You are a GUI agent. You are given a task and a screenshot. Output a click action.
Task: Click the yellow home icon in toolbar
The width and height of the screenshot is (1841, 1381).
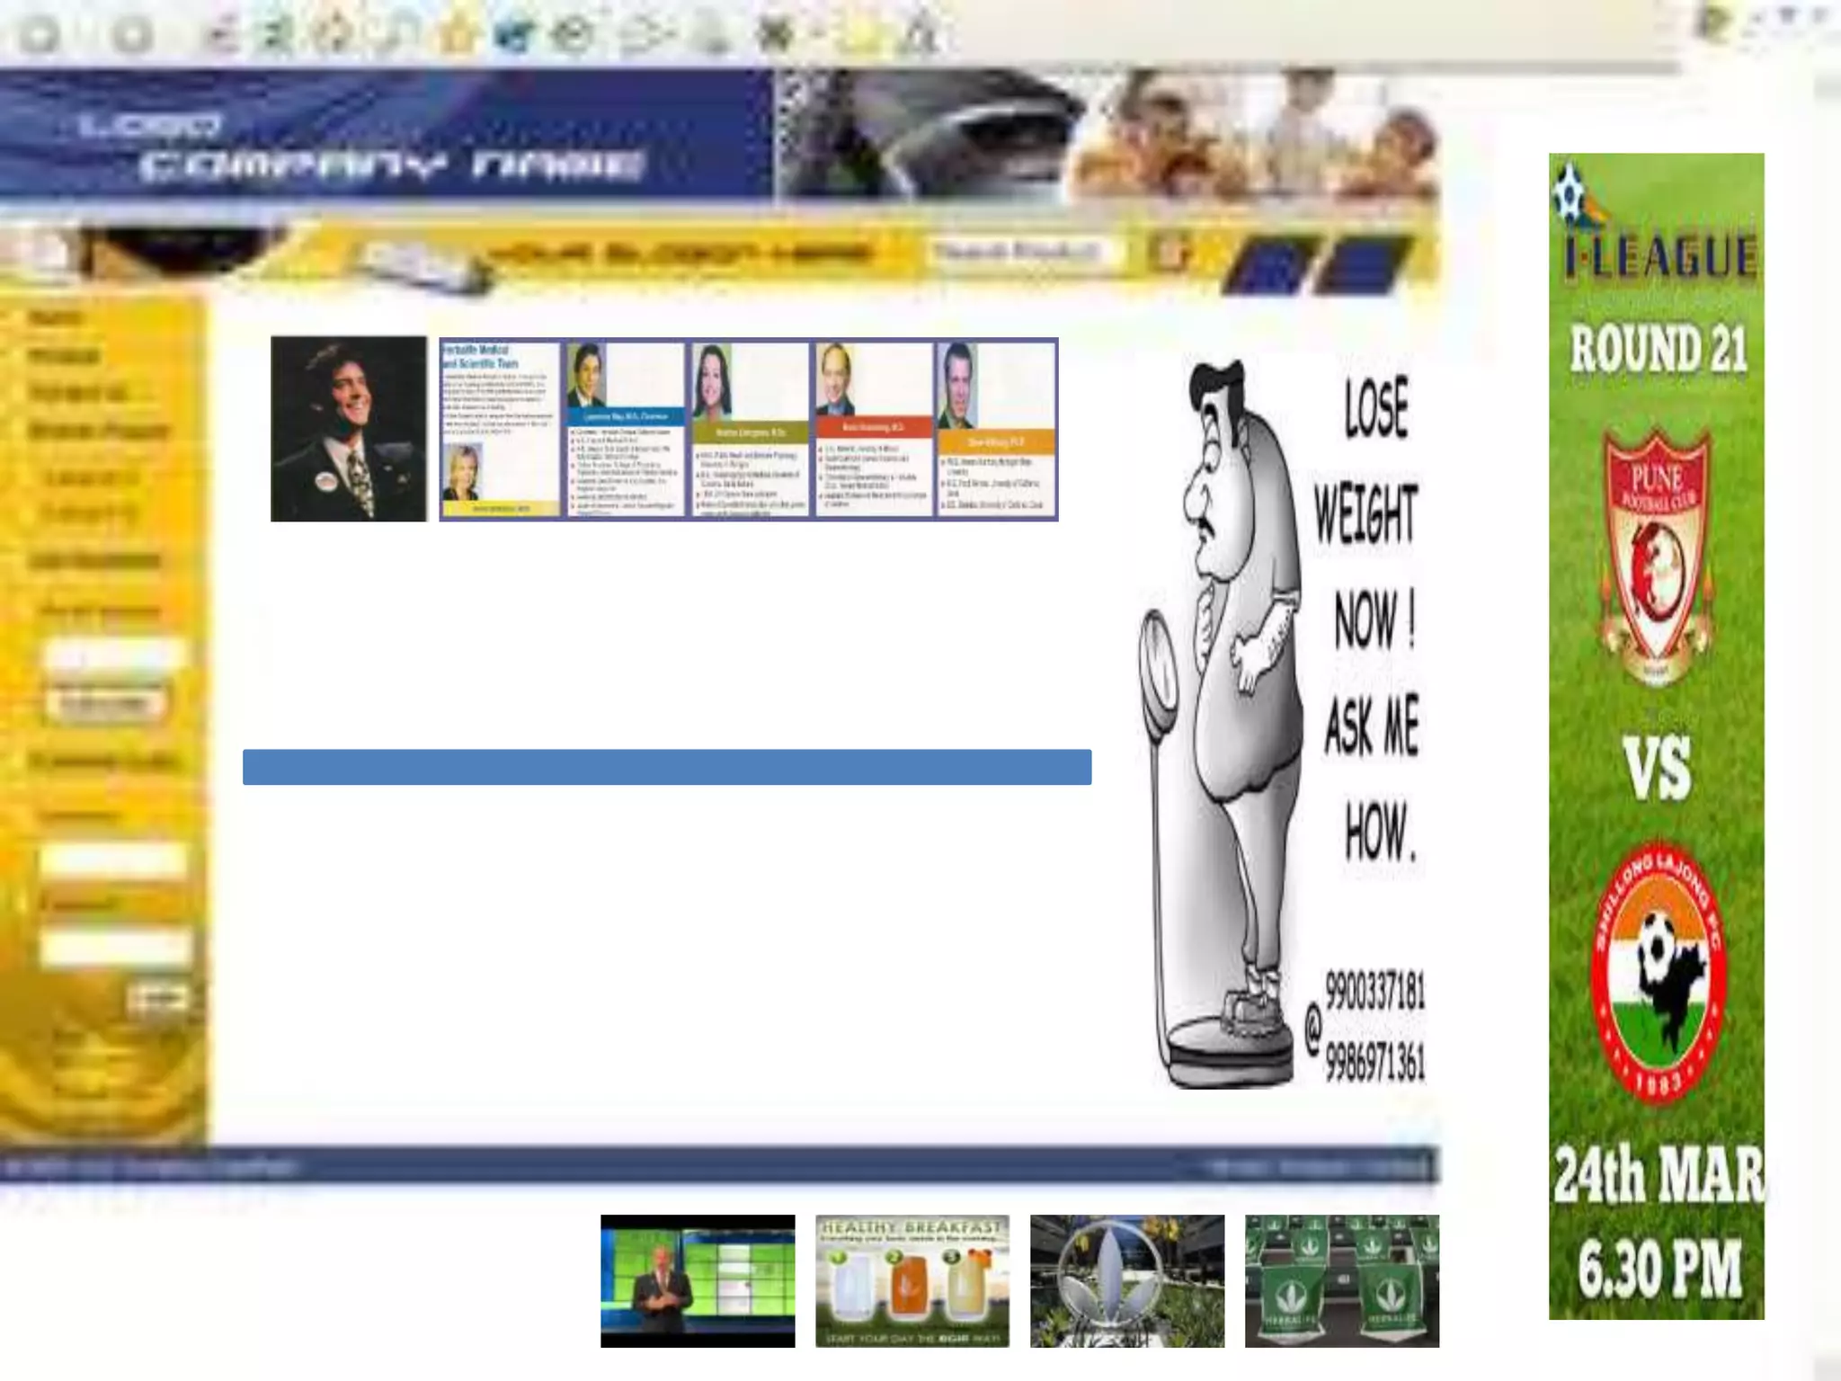point(457,34)
